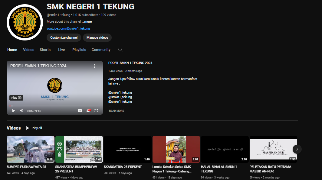Image resolution: width=322 pixels, height=180 pixels.
Task: Click '69 views' under PELETAKAN BATU PERTAMA
Action: tap(255, 178)
